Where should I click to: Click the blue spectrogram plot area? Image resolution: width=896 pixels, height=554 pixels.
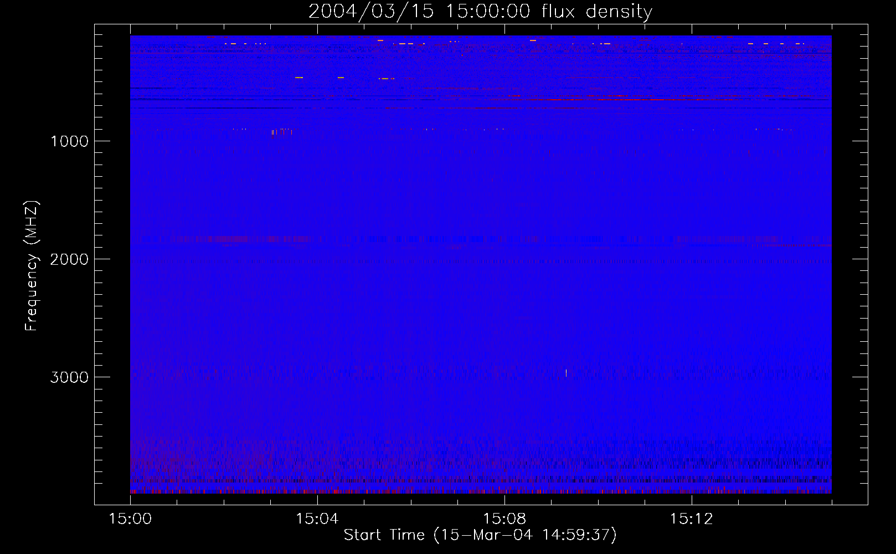tap(481, 264)
